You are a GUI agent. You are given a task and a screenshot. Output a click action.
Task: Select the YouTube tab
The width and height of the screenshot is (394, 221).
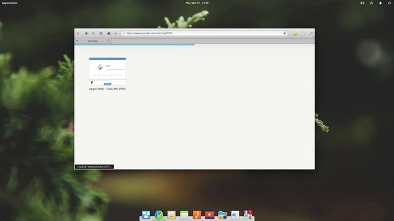coord(93,41)
